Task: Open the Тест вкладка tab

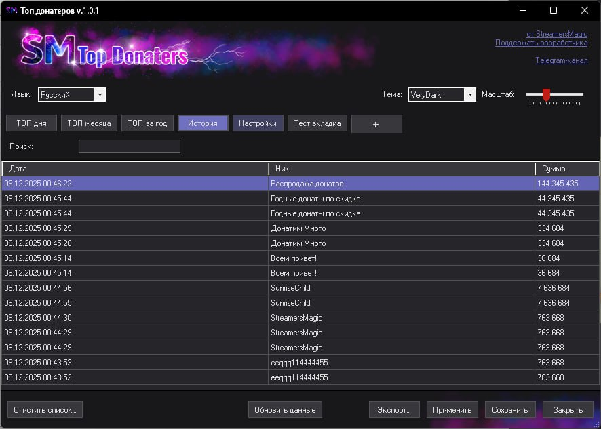Action: pyautogui.click(x=317, y=123)
